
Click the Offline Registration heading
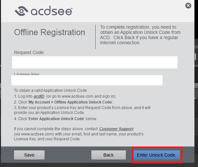(x=49, y=32)
